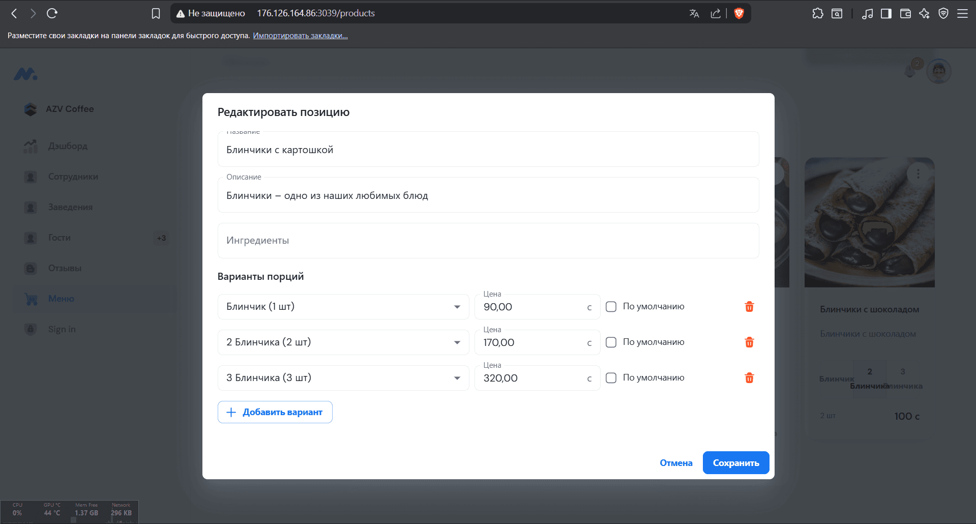Select the Сотрудники sidebar icon
Image resolution: width=976 pixels, height=524 pixels.
pos(31,177)
